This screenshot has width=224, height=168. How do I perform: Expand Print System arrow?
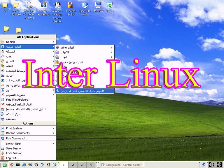[53, 128]
